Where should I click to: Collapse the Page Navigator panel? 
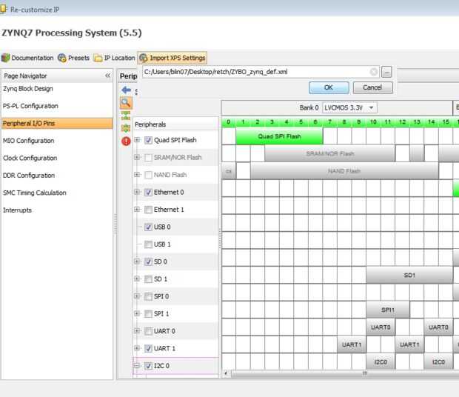pos(108,76)
